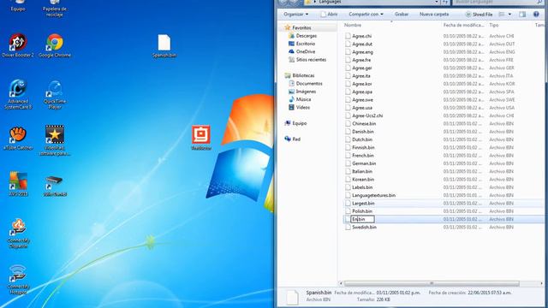Launch Google Chrome from the desktop
The height and width of the screenshot is (308, 548).
click(x=55, y=45)
